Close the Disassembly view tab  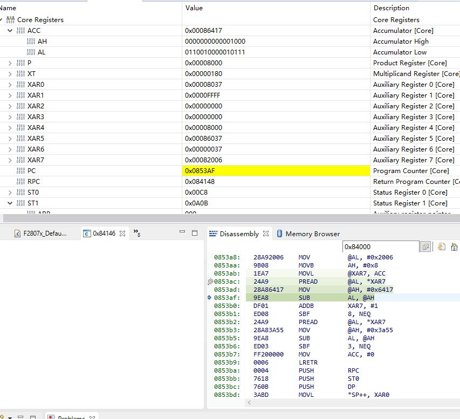pos(266,233)
